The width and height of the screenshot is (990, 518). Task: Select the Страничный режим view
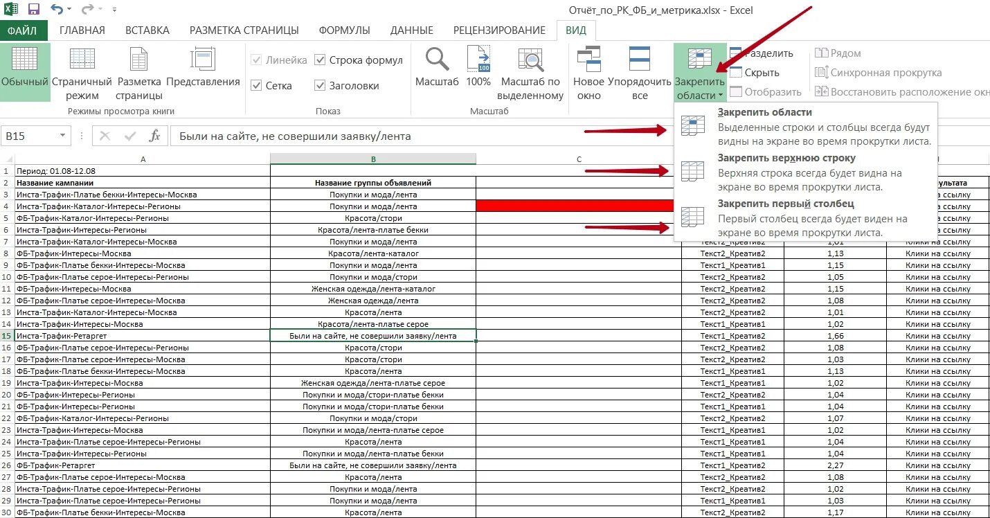pos(82,72)
